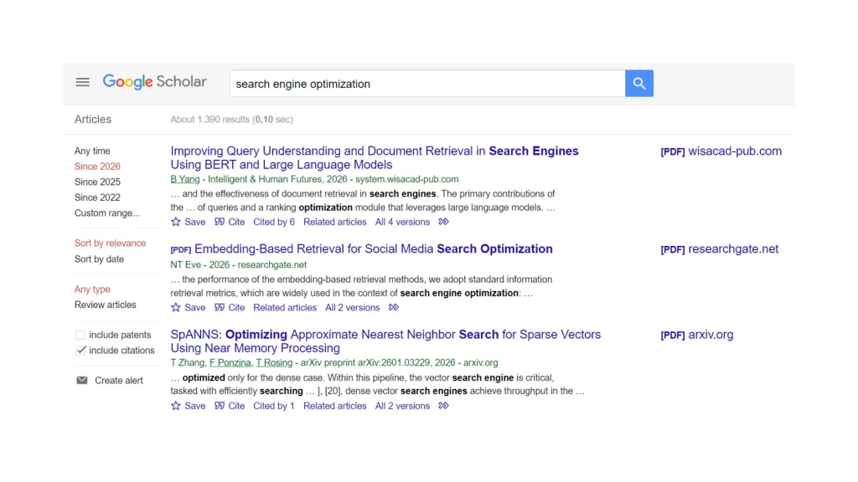
Task: Open the navigation hamburger menu
Action: (x=82, y=81)
